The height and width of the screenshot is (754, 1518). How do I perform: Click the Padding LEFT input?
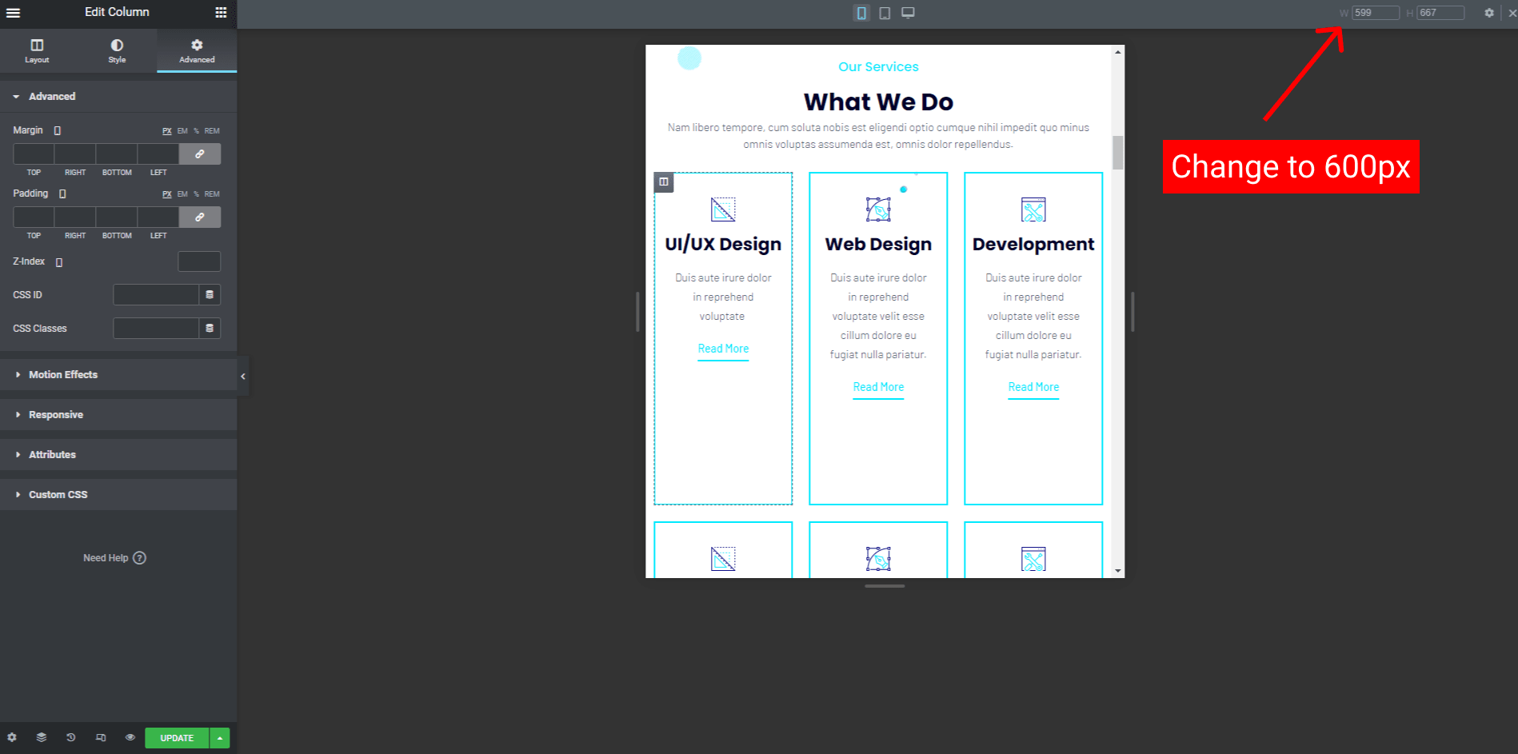pos(158,217)
